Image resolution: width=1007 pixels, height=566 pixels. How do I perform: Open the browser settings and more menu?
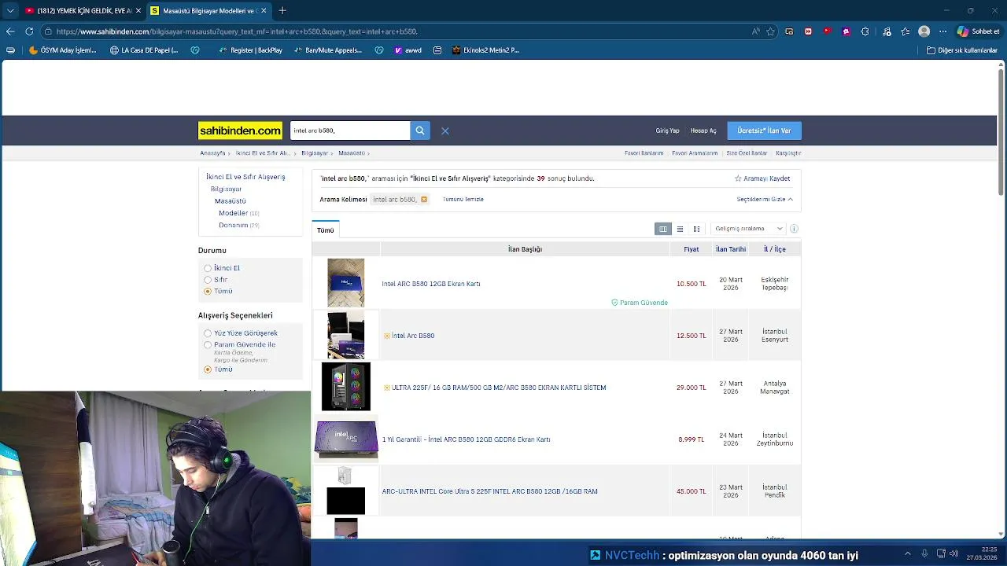click(x=942, y=31)
